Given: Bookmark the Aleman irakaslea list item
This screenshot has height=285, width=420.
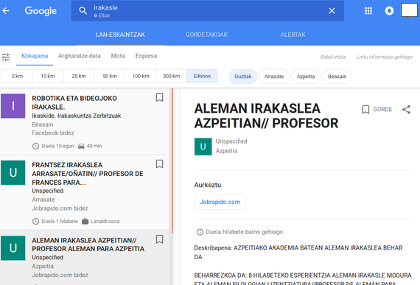Looking at the screenshot, I should click(x=159, y=239).
